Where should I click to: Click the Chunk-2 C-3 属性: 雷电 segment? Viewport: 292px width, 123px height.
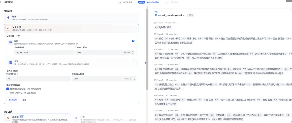[x=189, y=38]
